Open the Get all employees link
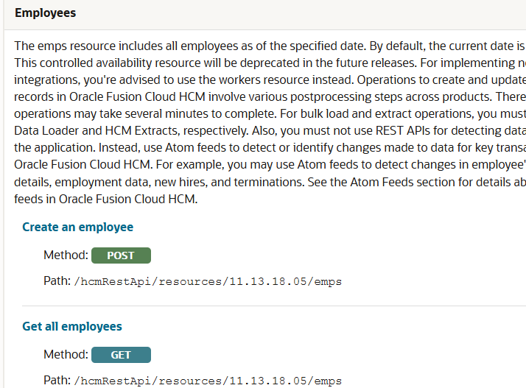 pos(72,326)
